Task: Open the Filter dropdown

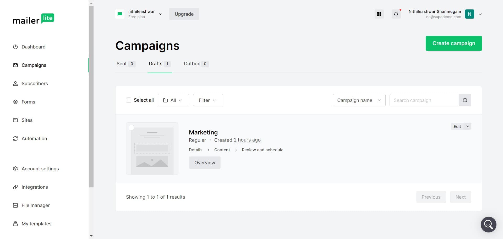Action: (x=208, y=100)
